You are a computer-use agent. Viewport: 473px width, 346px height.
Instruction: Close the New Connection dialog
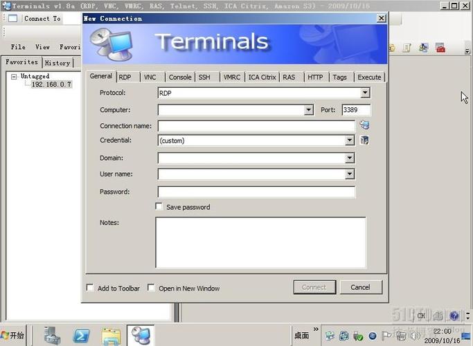(382, 18)
